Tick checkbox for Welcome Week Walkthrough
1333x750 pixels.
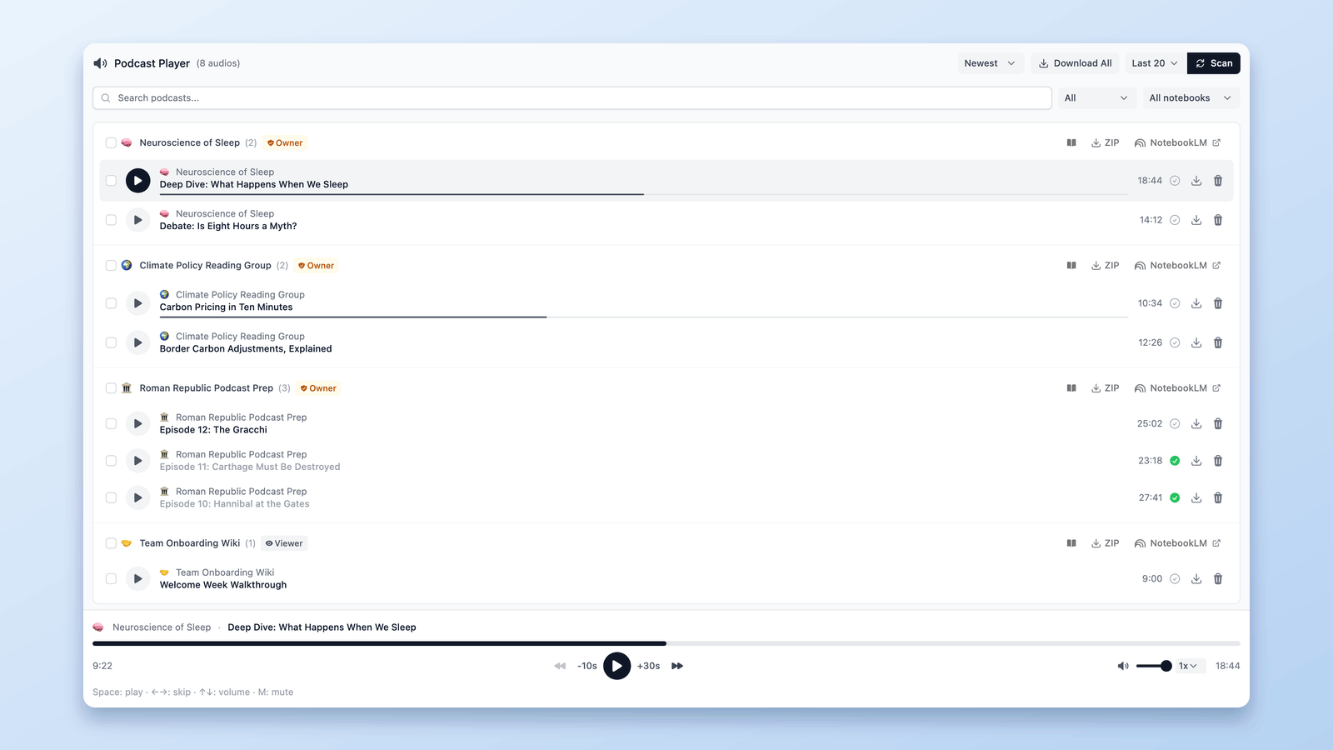click(111, 578)
